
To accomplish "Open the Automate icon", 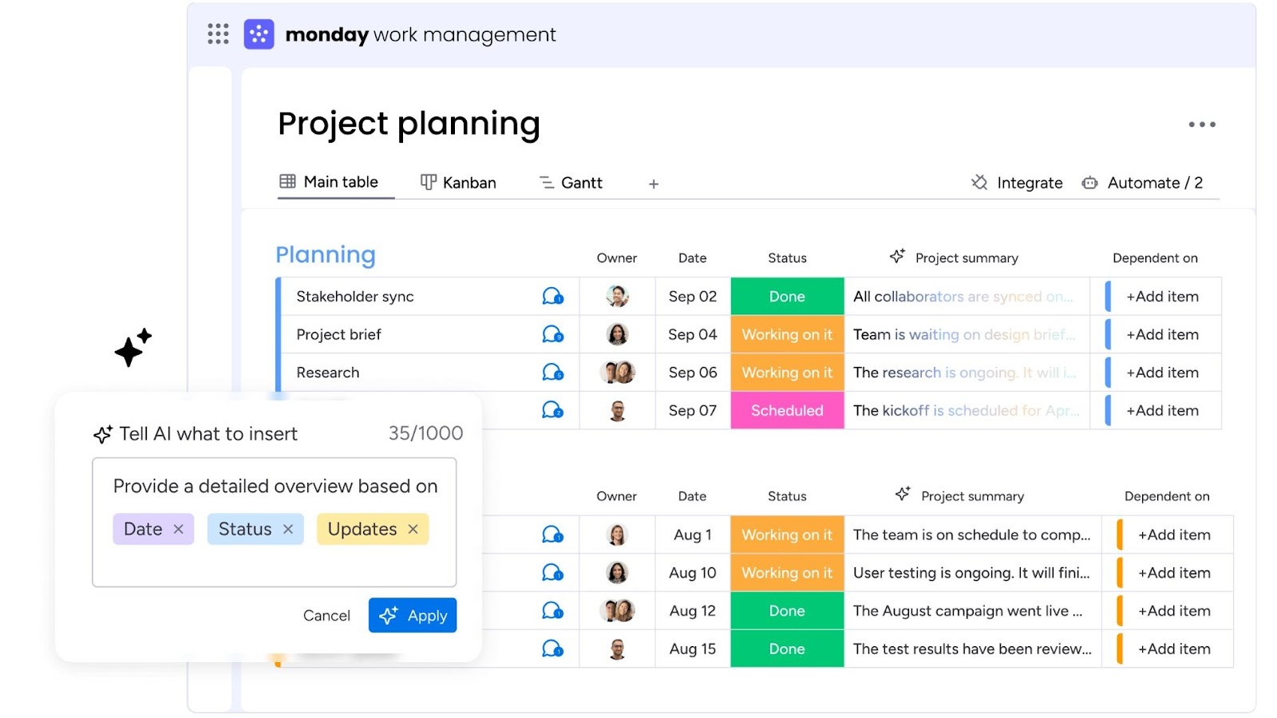I will point(1089,183).
